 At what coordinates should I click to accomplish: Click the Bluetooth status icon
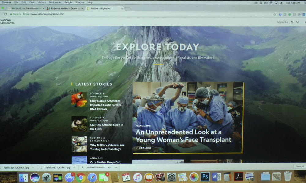[266, 3]
